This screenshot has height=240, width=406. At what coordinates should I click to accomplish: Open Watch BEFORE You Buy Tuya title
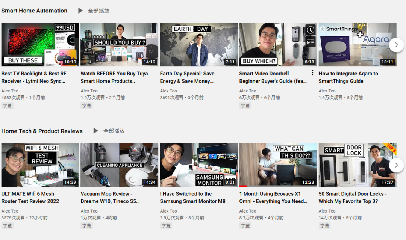pyautogui.click(x=114, y=77)
